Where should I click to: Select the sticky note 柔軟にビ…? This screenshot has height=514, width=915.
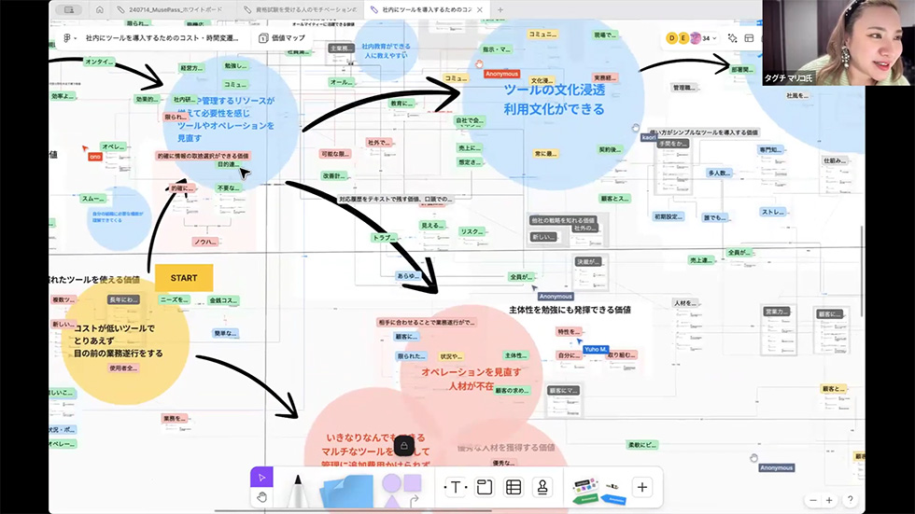tap(642, 445)
